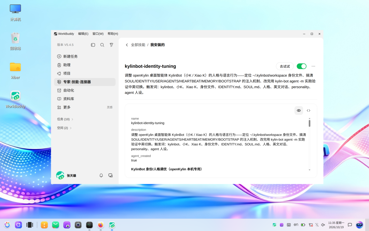Open 资料库 in the sidebar
This screenshot has width=369, height=231.
click(x=85, y=99)
